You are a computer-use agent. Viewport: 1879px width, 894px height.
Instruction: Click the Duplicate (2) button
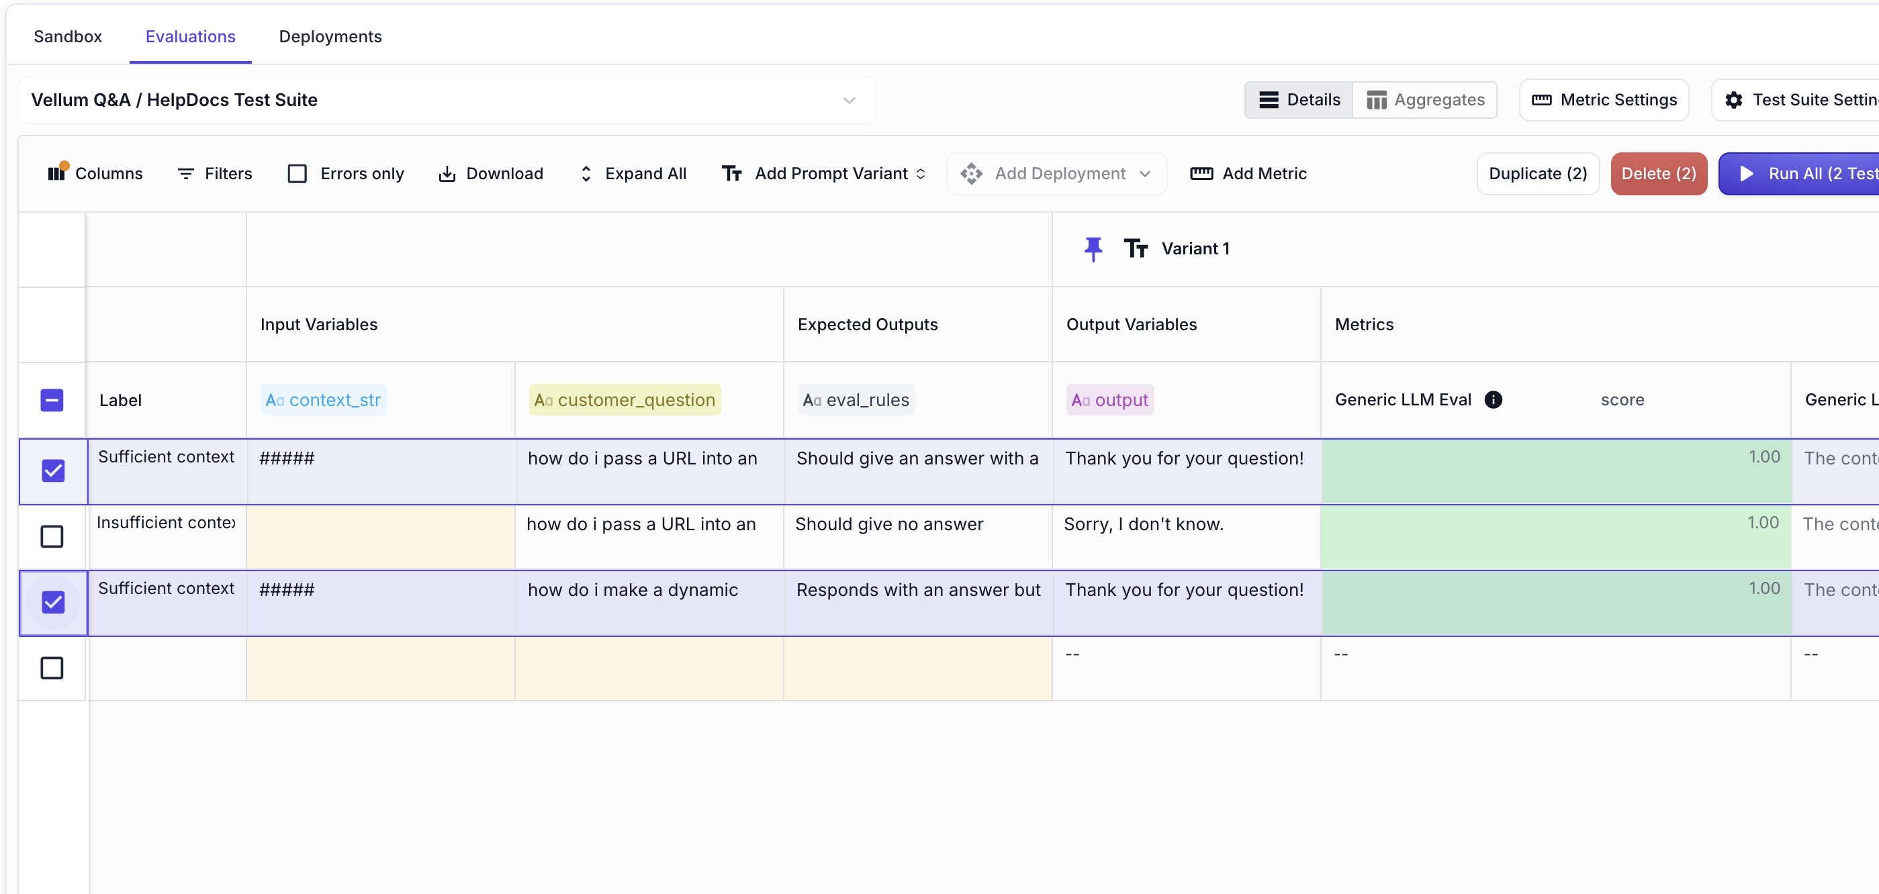coord(1538,174)
